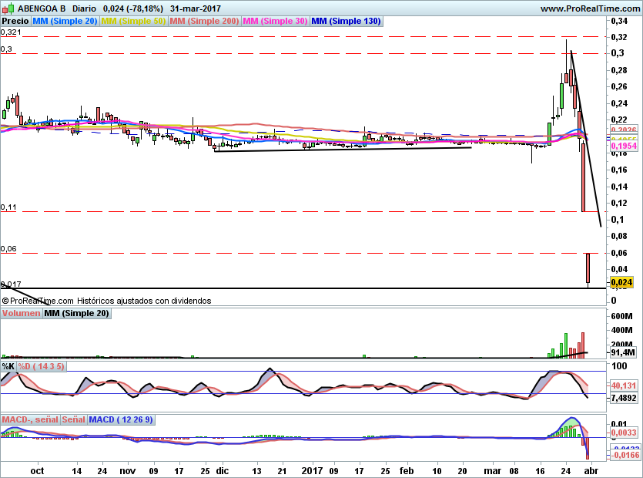Click the MM (Simple 50) yellow indicator label
This screenshot has width=643, height=478.
[x=133, y=21]
